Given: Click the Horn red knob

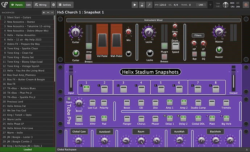Looking at the screenshot, I should 175,26.
